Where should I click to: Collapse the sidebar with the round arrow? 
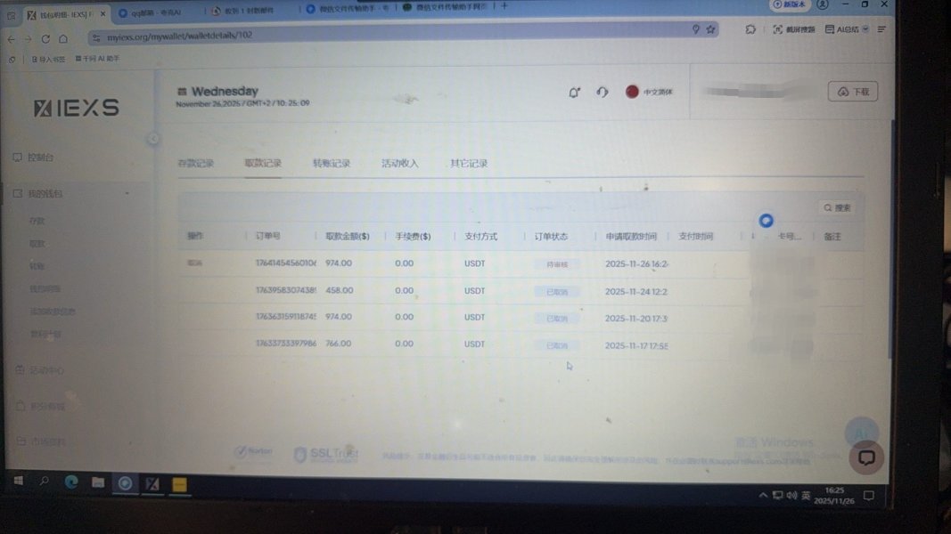pos(153,139)
